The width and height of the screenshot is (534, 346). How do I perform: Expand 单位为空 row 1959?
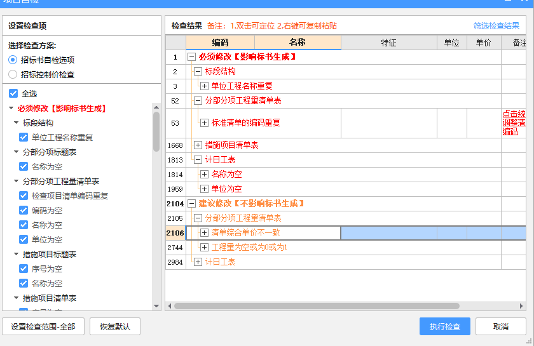[x=204, y=189]
